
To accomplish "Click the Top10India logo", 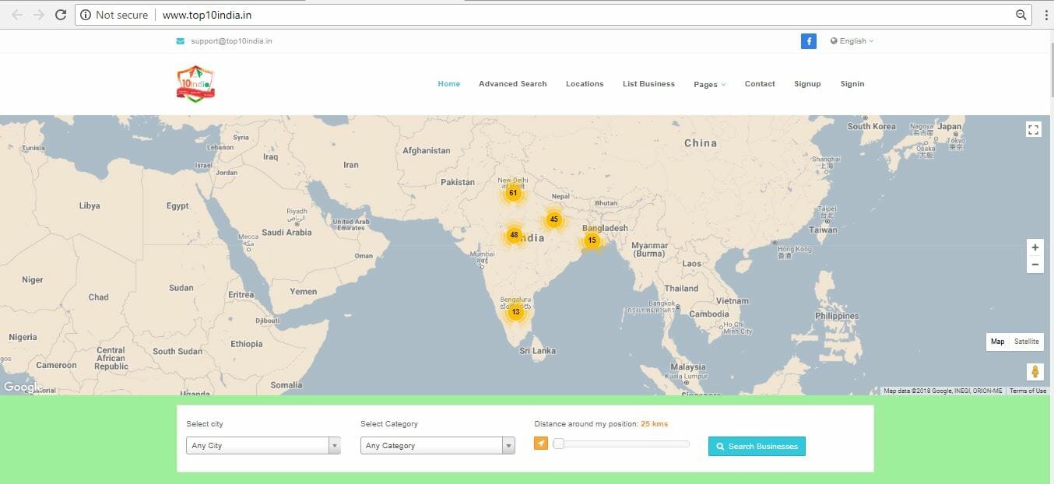I will [195, 84].
